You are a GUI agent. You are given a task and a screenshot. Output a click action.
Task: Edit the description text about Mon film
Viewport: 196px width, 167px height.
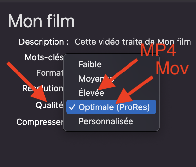click(x=133, y=42)
